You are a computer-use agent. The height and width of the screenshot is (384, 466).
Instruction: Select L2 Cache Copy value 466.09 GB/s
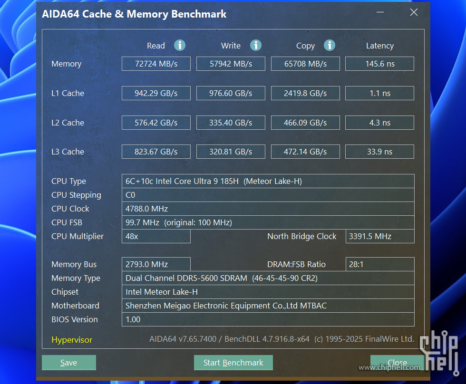click(x=305, y=123)
